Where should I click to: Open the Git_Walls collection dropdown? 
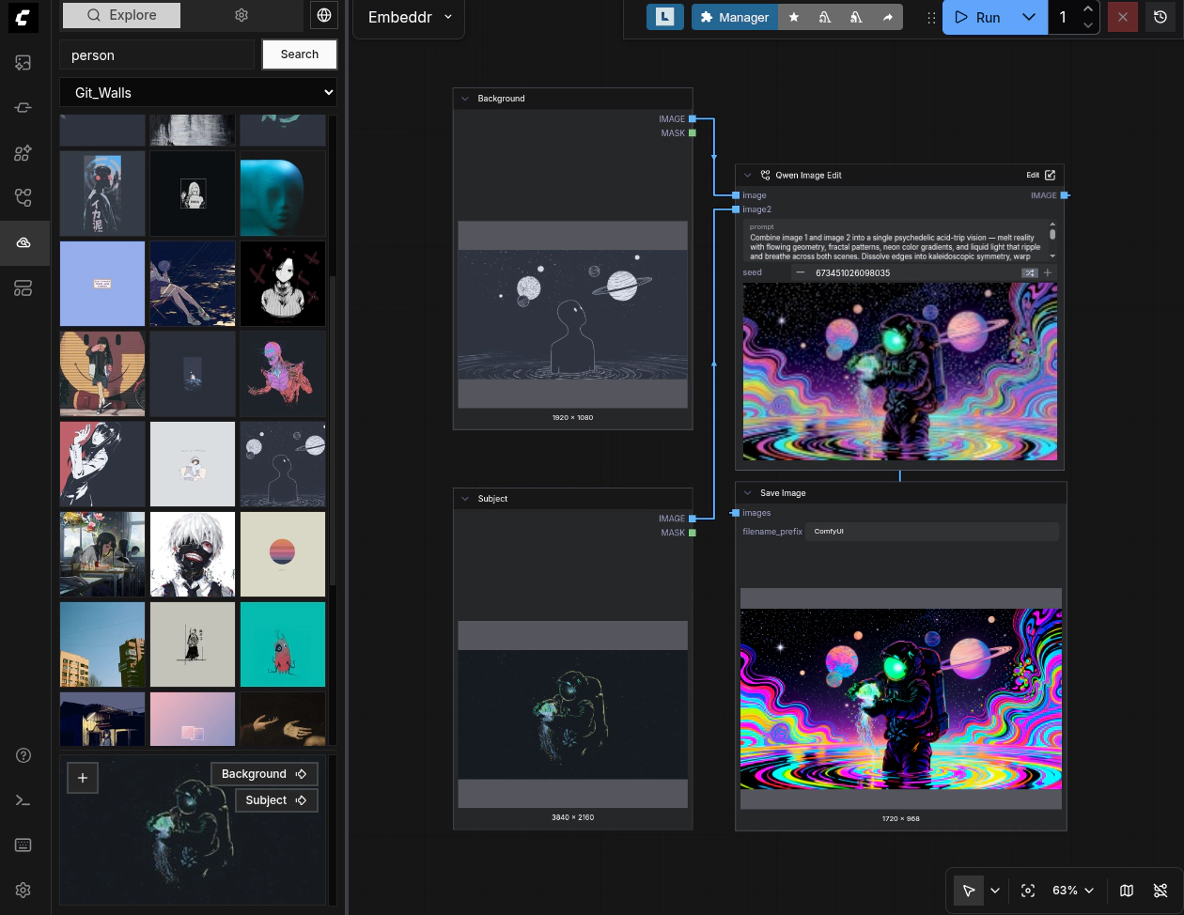pos(198,92)
